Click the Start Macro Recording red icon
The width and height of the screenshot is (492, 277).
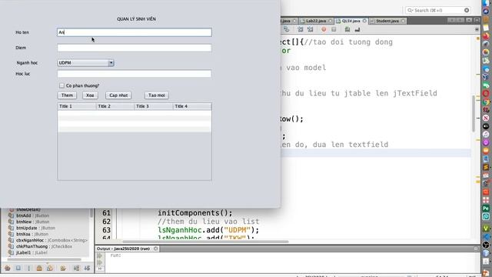(324, 29)
